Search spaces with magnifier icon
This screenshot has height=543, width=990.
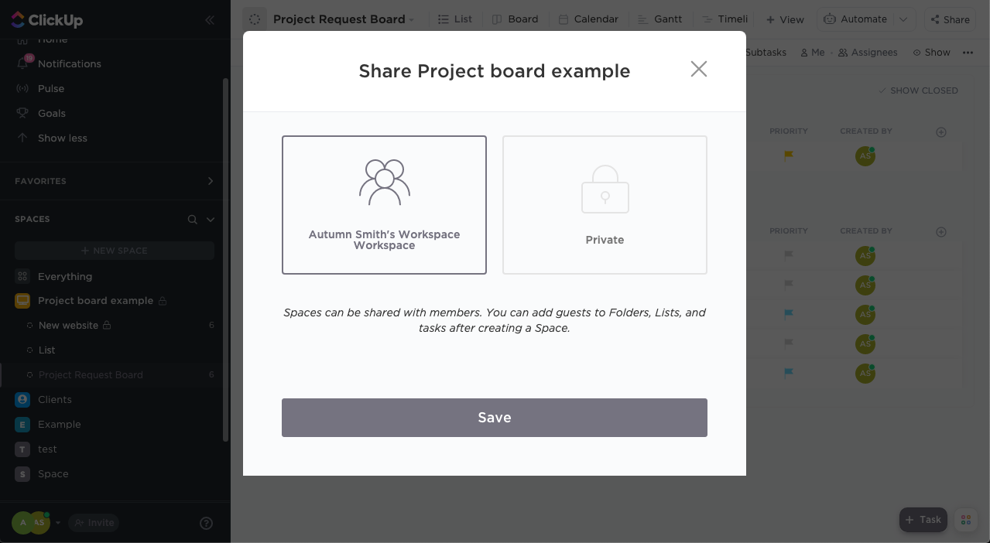pyautogui.click(x=193, y=220)
